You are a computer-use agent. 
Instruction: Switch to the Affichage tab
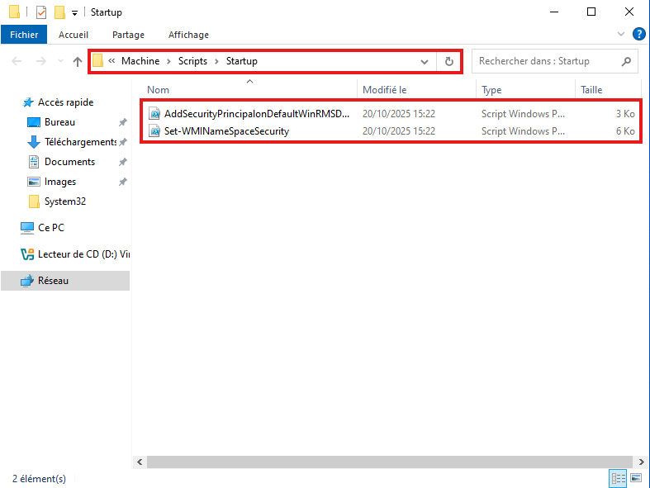(188, 35)
